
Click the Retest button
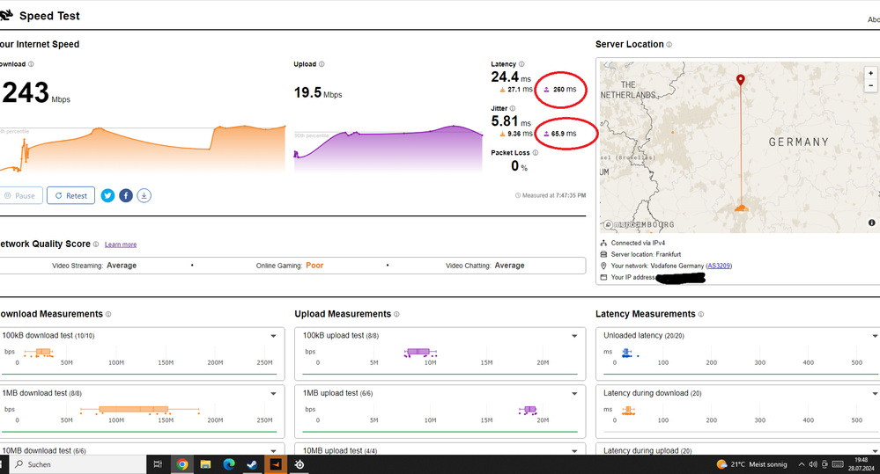pyautogui.click(x=70, y=195)
